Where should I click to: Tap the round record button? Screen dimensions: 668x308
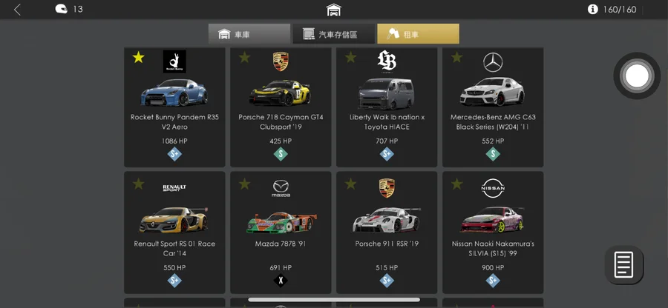point(637,76)
